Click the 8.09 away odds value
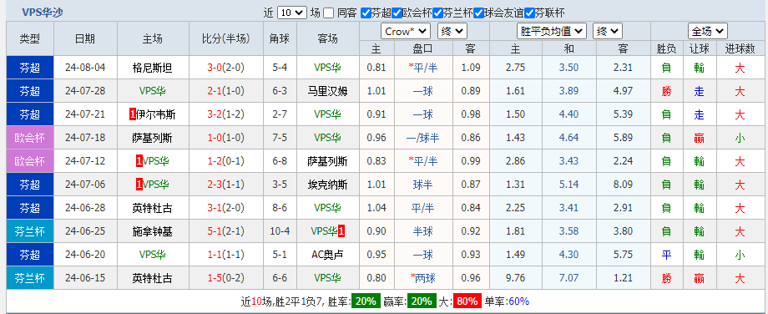768x314 pixels. (623, 185)
